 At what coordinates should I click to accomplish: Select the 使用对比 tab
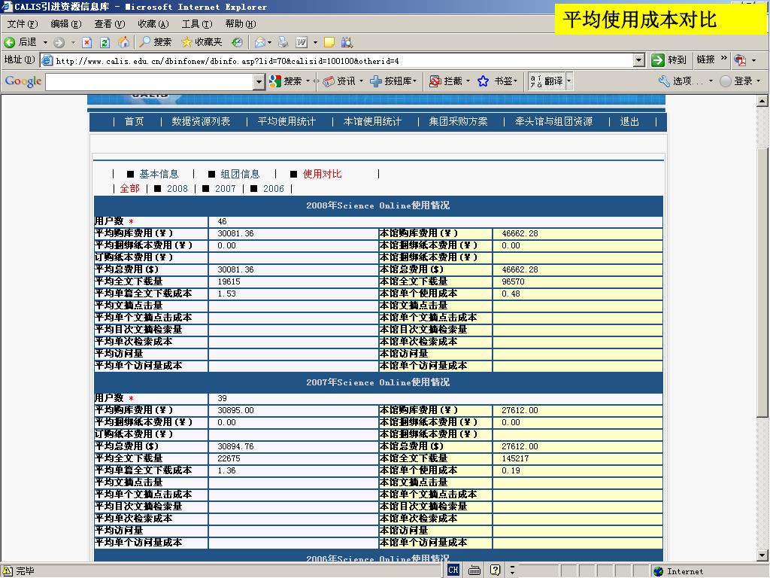coord(322,174)
